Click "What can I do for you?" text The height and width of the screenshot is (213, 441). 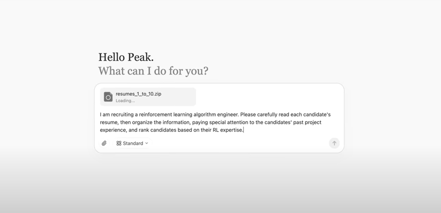pyautogui.click(x=153, y=71)
